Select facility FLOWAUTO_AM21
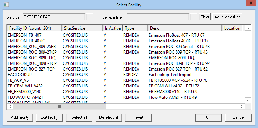258x128 pixels. click(x=25, y=97)
